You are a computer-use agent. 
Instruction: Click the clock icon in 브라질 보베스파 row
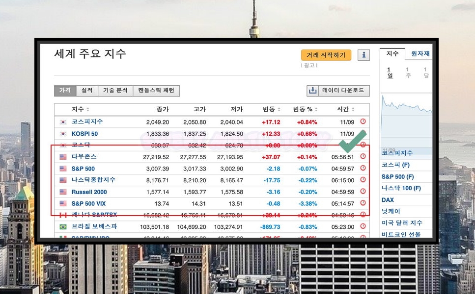click(363, 226)
